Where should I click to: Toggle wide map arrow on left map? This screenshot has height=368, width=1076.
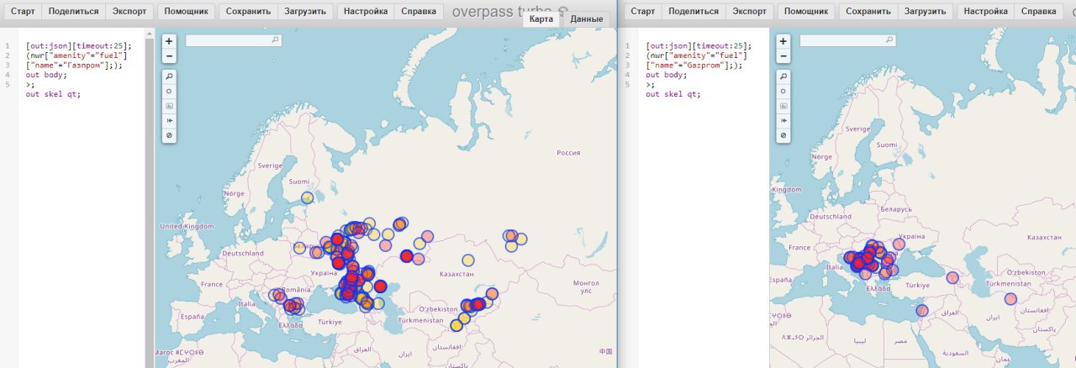click(169, 120)
